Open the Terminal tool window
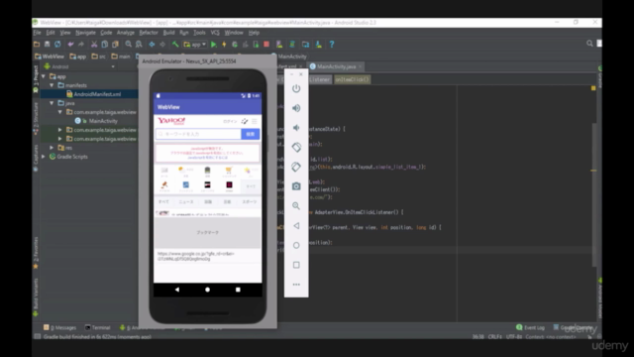Viewport: 634px width, 357px height. (x=97, y=327)
